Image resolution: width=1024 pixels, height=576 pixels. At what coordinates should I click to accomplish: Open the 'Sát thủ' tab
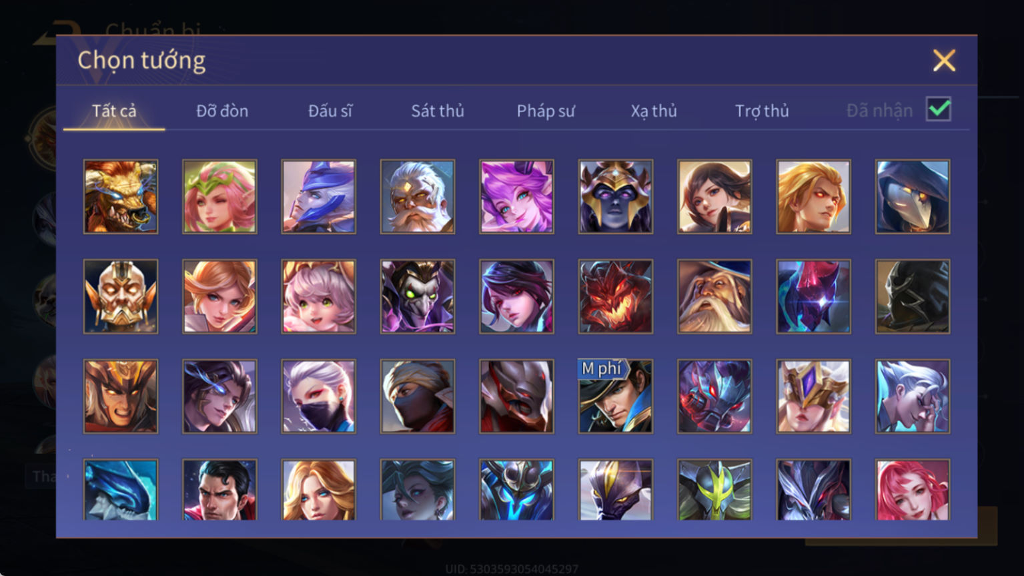point(438,111)
